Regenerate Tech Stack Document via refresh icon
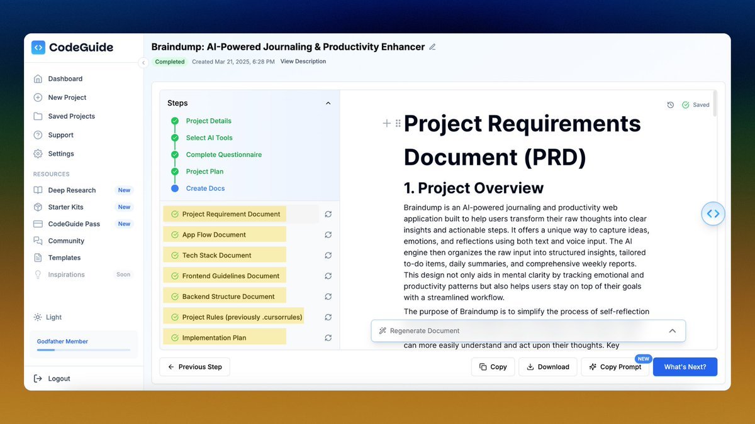Image resolution: width=755 pixels, height=424 pixels. coord(328,256)
